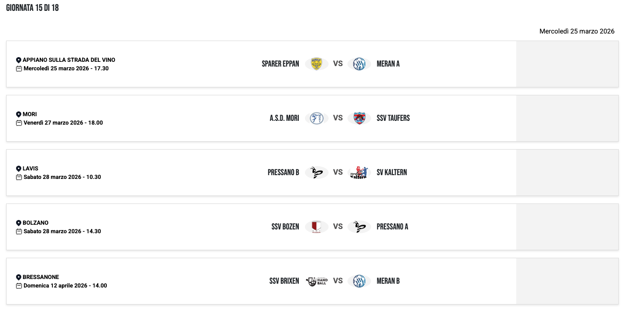Click the grey result box for Pressano B match
633x313 pixels.
click(x=567, y=172)
